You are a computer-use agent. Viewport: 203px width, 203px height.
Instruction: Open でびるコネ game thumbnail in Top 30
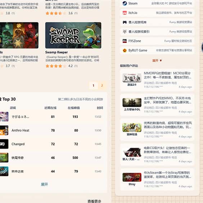click(4, 117)
